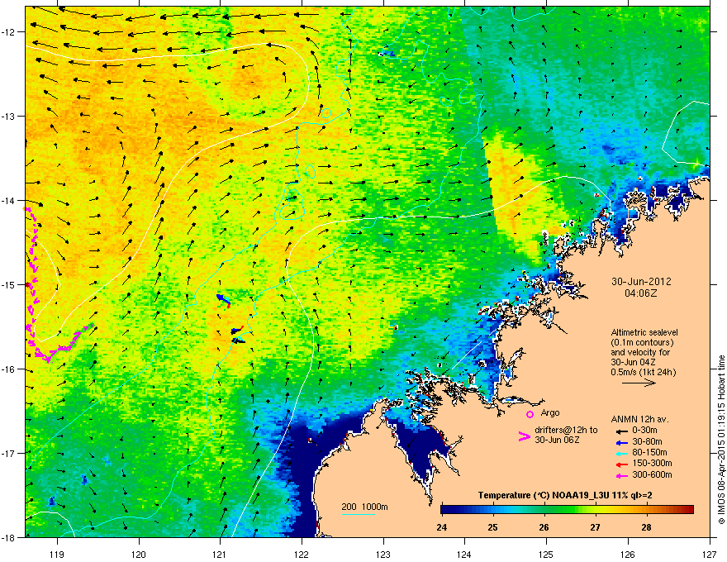The width and height of the screenshot is (727, 562).
Task: Click the color bar value 24
Action: (441, 527)
